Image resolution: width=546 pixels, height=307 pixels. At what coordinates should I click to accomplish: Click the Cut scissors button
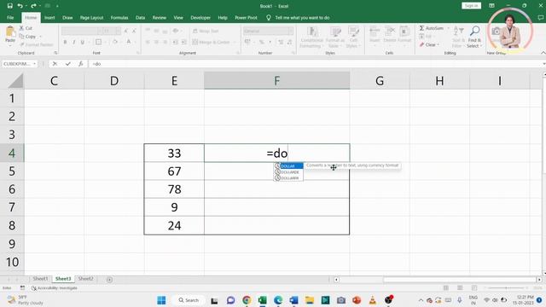(x=26, y=28)
